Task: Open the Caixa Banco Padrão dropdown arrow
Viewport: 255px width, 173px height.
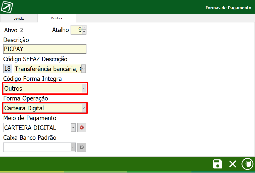Action: point(73,147)
